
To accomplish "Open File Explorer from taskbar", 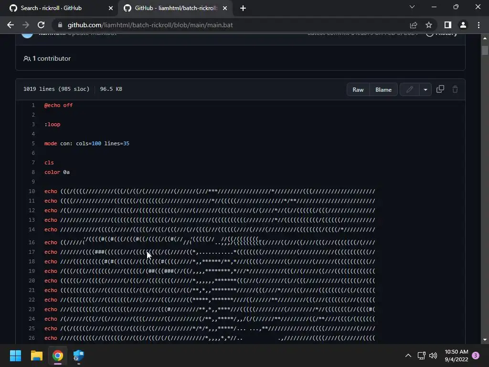I will [36, 356].
